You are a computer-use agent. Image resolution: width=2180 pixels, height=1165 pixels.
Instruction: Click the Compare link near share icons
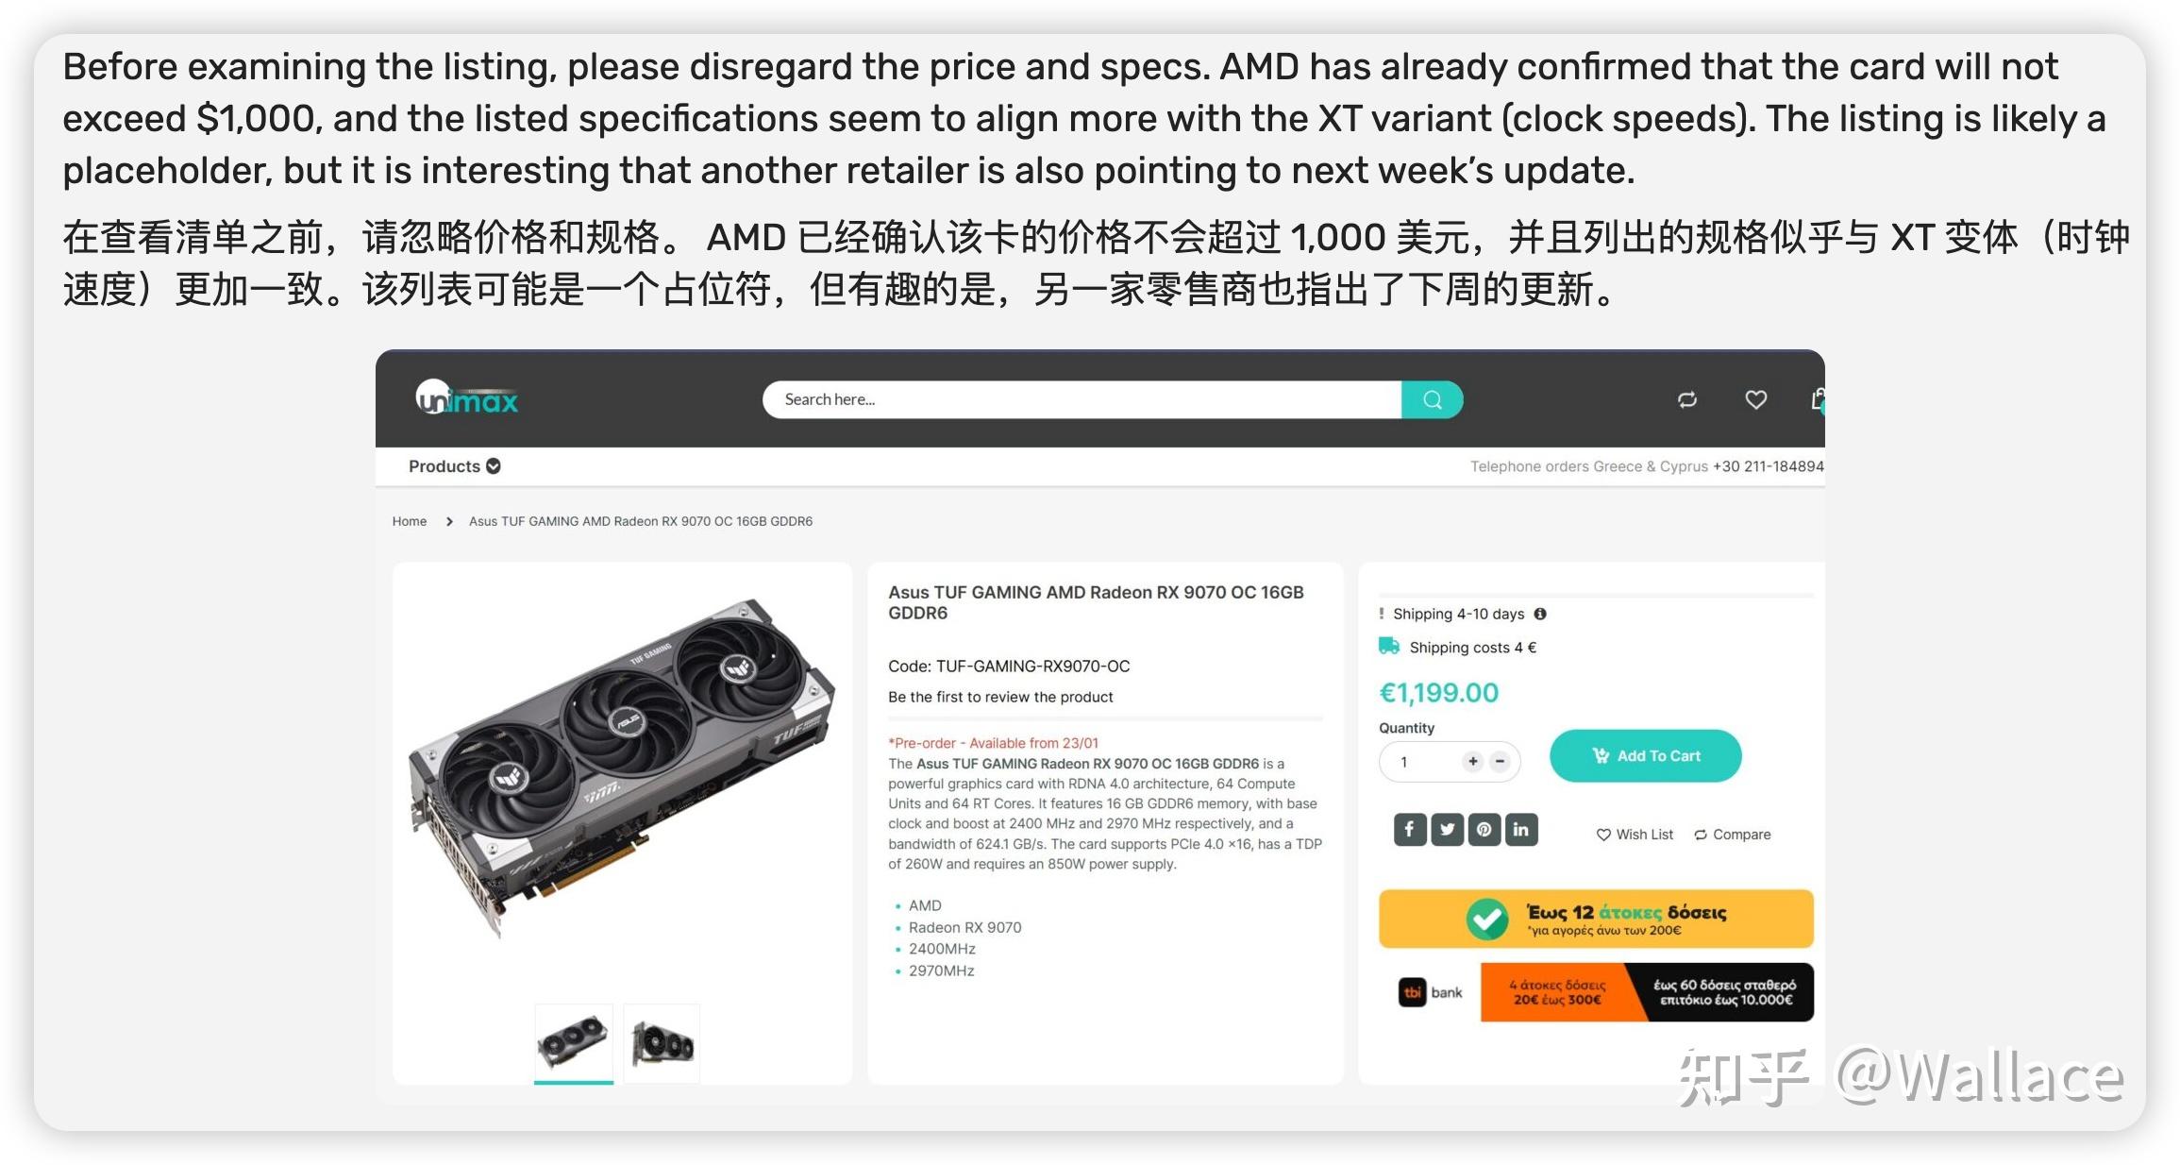pyautogui.click(x=1732, y=835)
